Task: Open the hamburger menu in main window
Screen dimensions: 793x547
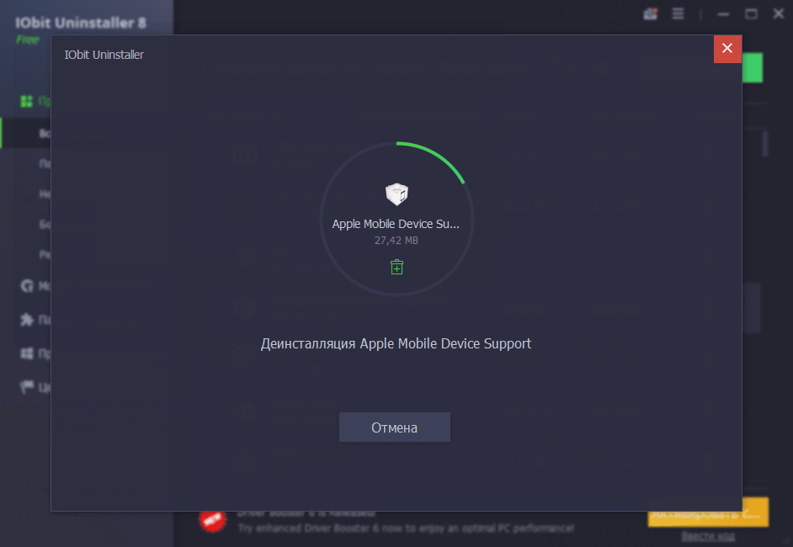Action: [679, 14]
